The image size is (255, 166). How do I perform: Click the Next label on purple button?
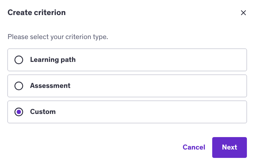tap(230, 147)
